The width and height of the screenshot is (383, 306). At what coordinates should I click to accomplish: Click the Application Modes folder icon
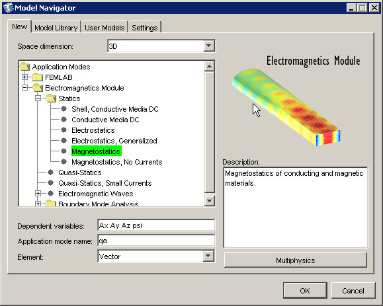[25, 66]
